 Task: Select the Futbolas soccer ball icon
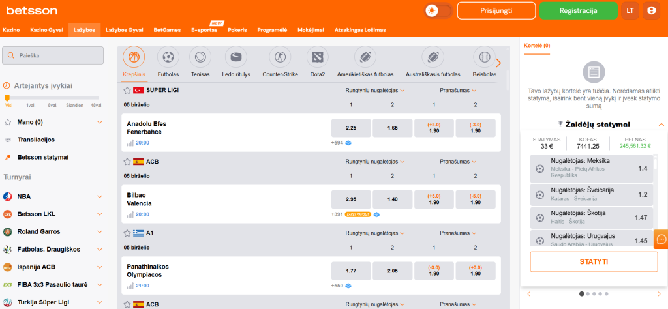168,57
